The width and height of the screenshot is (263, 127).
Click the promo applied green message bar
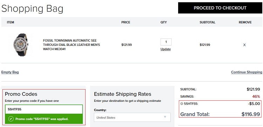[x=44, y=119]
